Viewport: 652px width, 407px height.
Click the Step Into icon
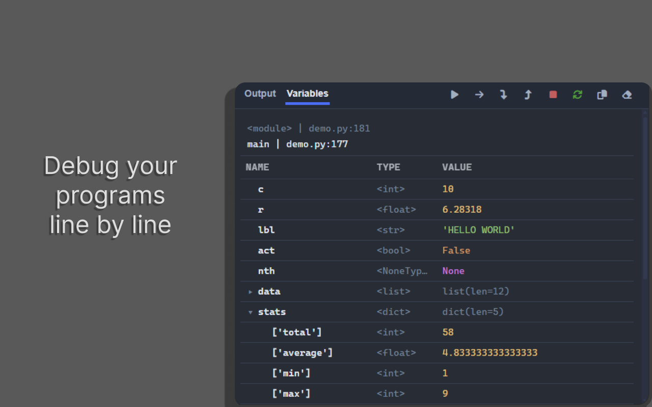[x=504, y=95]
